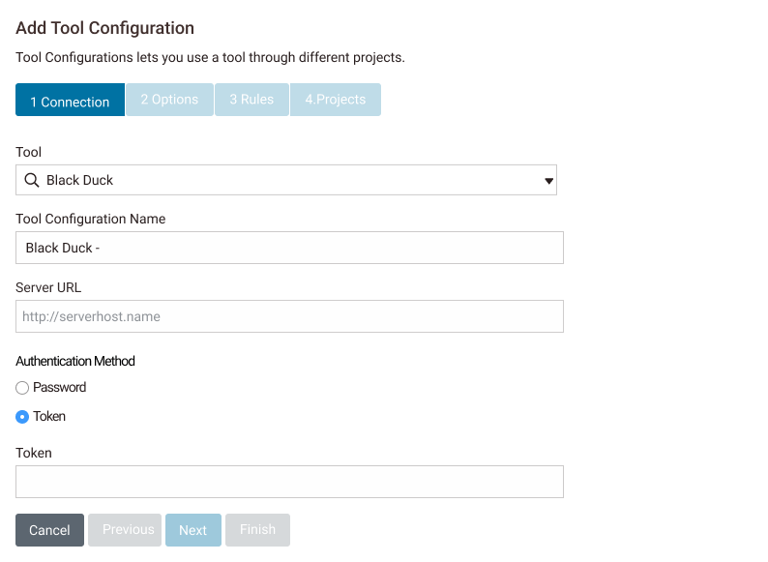Click the Authentication Method heading

pos(75,361)
